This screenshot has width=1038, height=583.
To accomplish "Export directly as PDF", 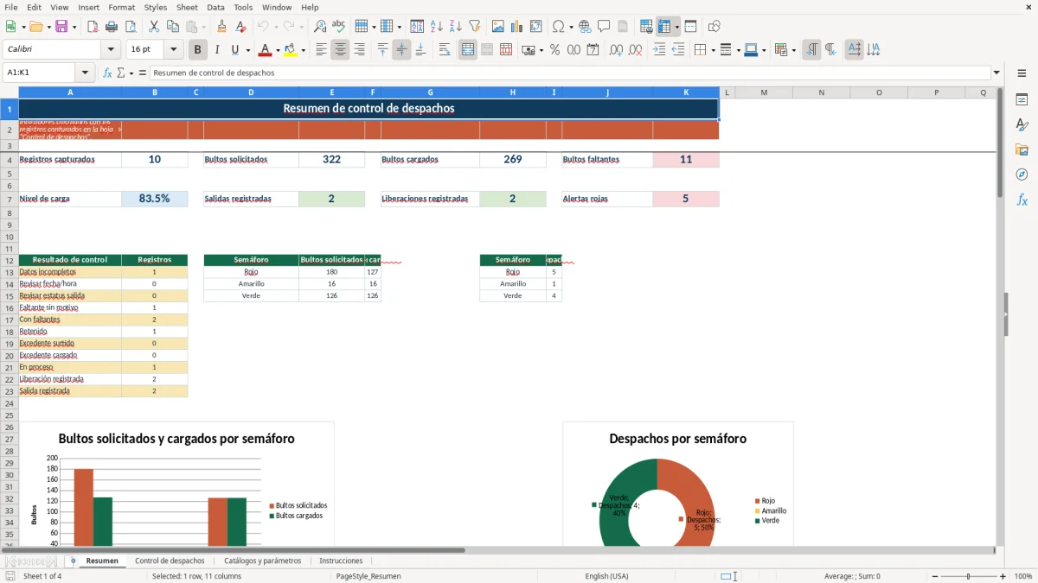I will (93, 27).
